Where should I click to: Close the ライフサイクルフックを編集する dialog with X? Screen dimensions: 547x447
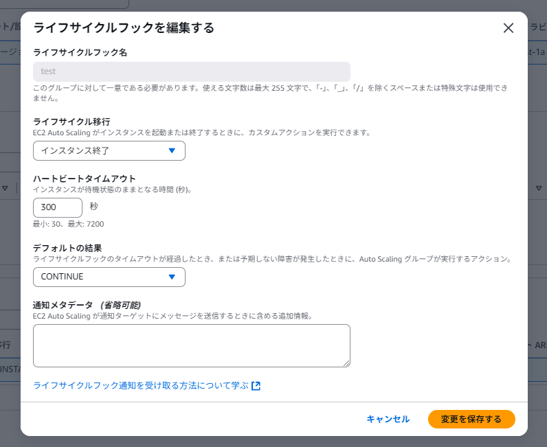509,28
